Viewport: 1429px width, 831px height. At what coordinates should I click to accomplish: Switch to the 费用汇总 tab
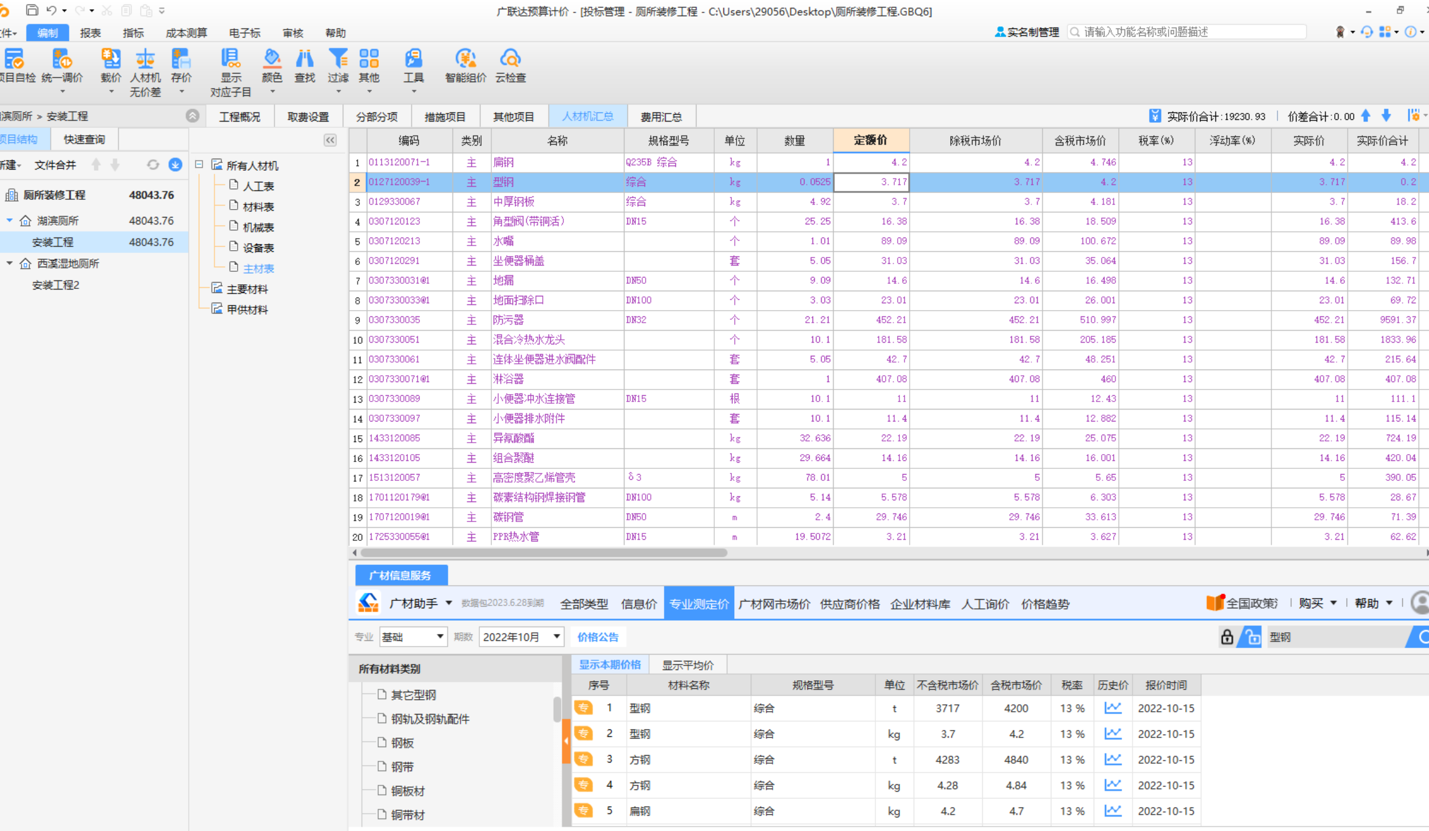[661, 117]
